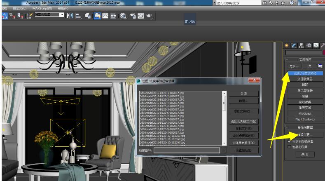The height and width of the screenshot is (181, 325).
Task: Click the ... browse button beside new path
Action: click(224, 150)
